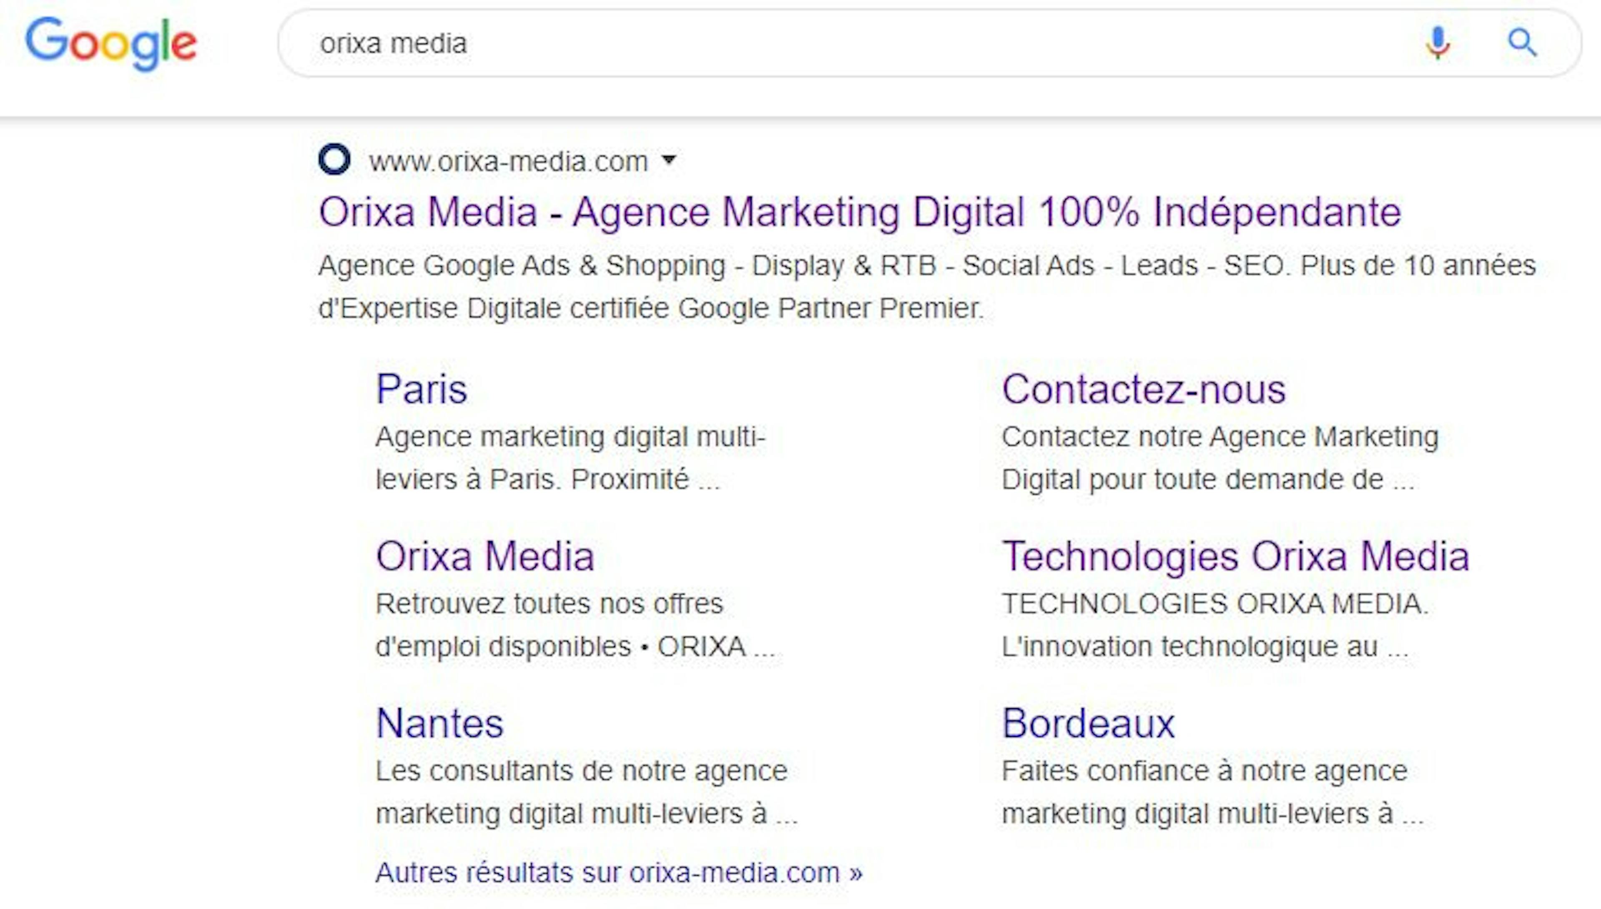
Task: Expand the arrow beside www.orixa-media.com
Action: (x=669, y=160)
